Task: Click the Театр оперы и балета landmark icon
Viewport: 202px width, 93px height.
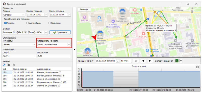Action: [x=122, y=12]
